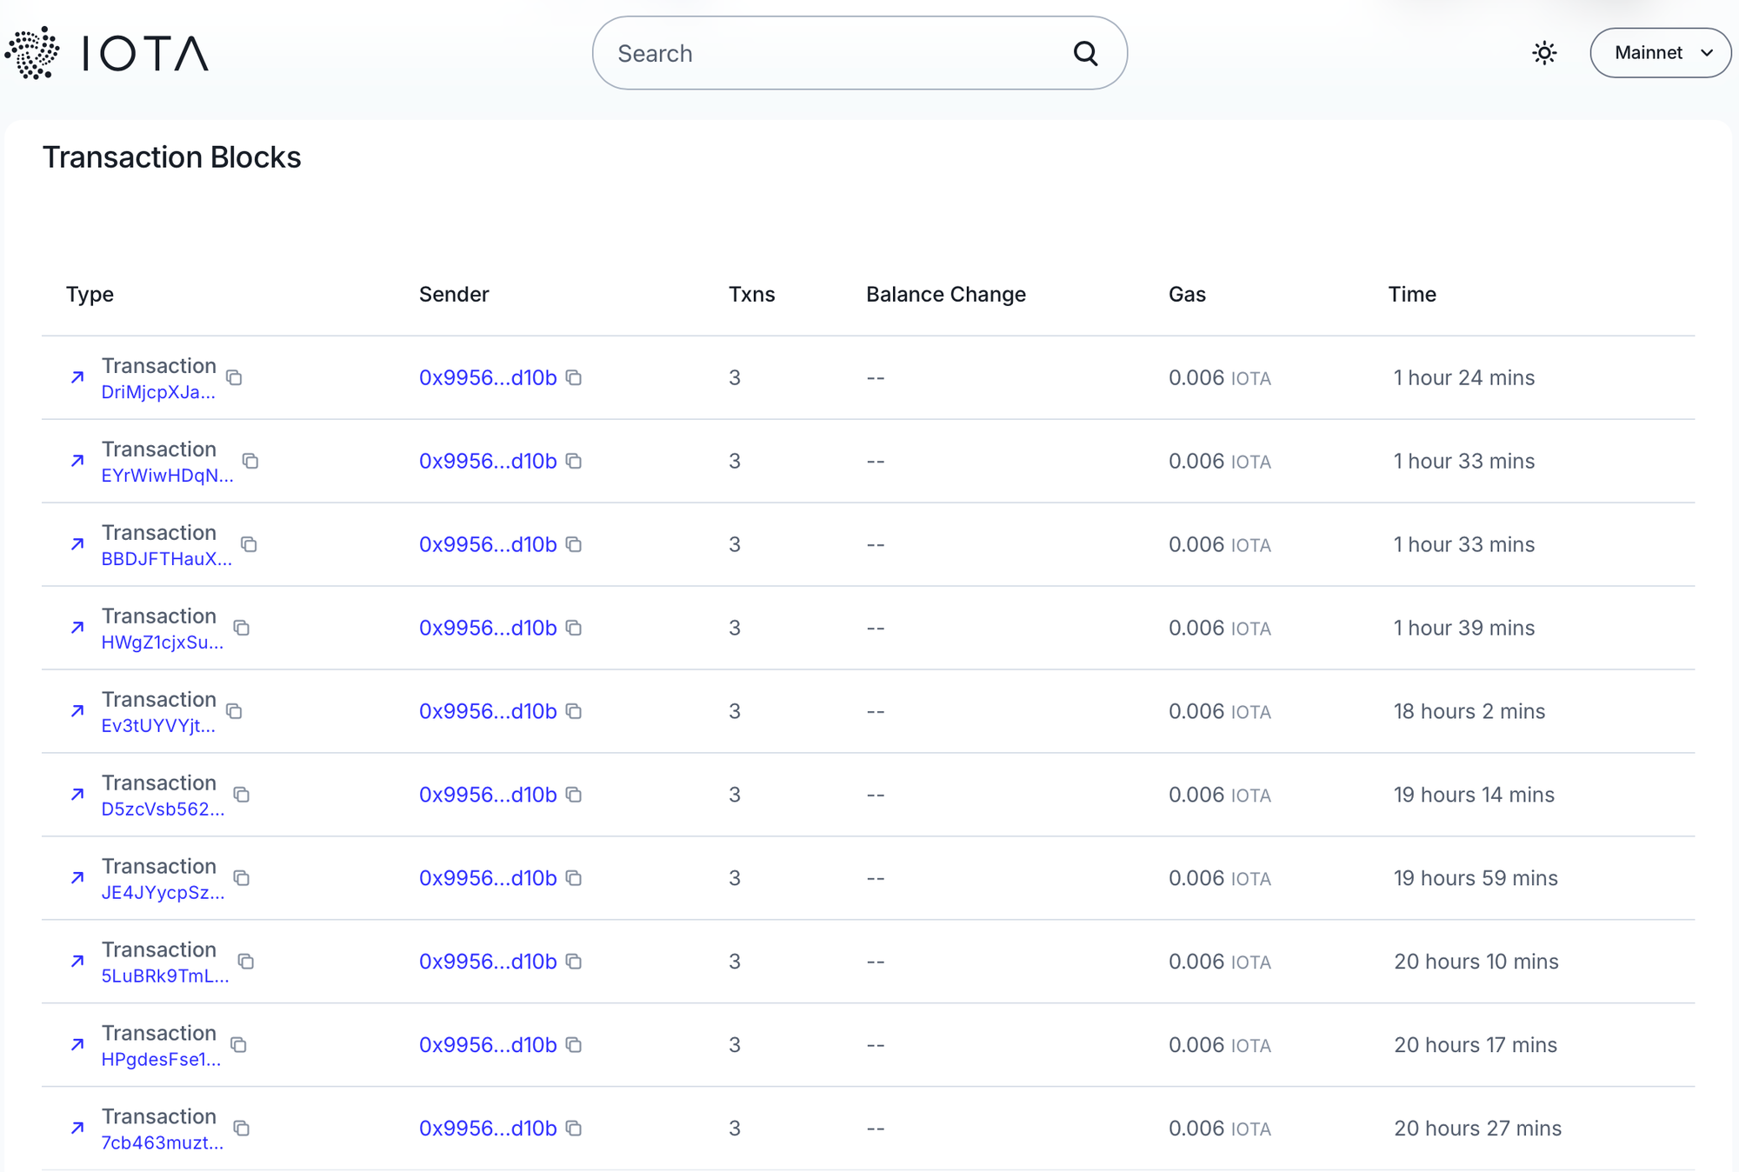Toggle the light/dark theme sun icon
Viewport: 1739px width, 1172px height.
(1544, 53)
